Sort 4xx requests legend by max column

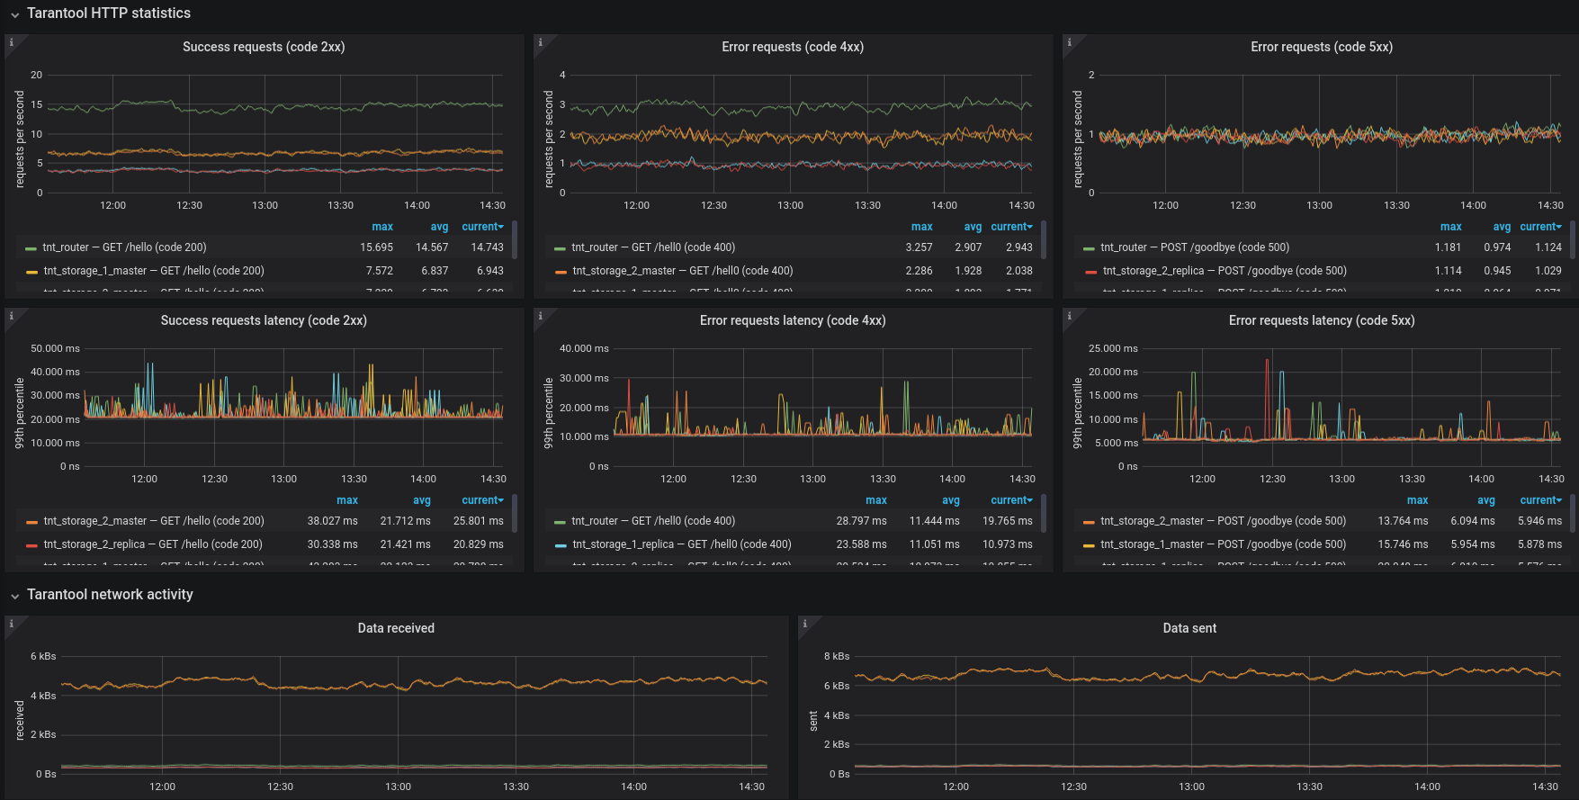coord(921,227)
